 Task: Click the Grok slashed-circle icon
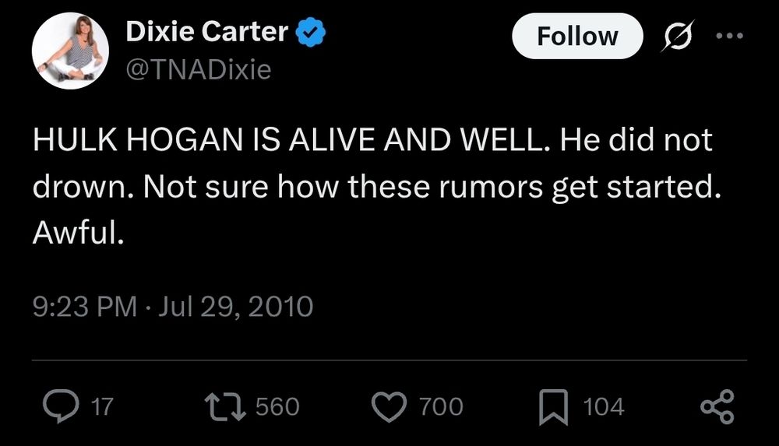pyautogui.click(x=676, y=37)
